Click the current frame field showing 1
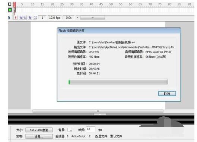197x142 pixels. (x=42, y=18)
